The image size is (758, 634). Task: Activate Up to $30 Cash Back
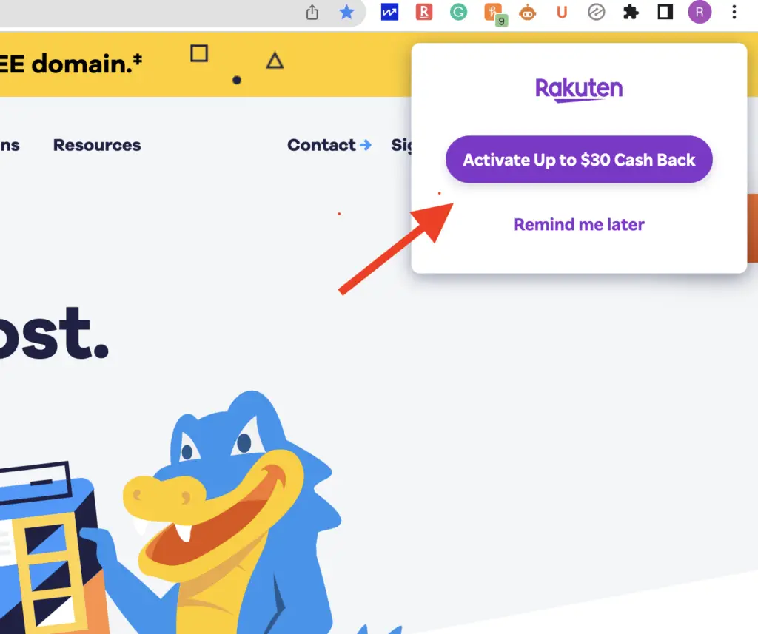[x=579, y=160]
